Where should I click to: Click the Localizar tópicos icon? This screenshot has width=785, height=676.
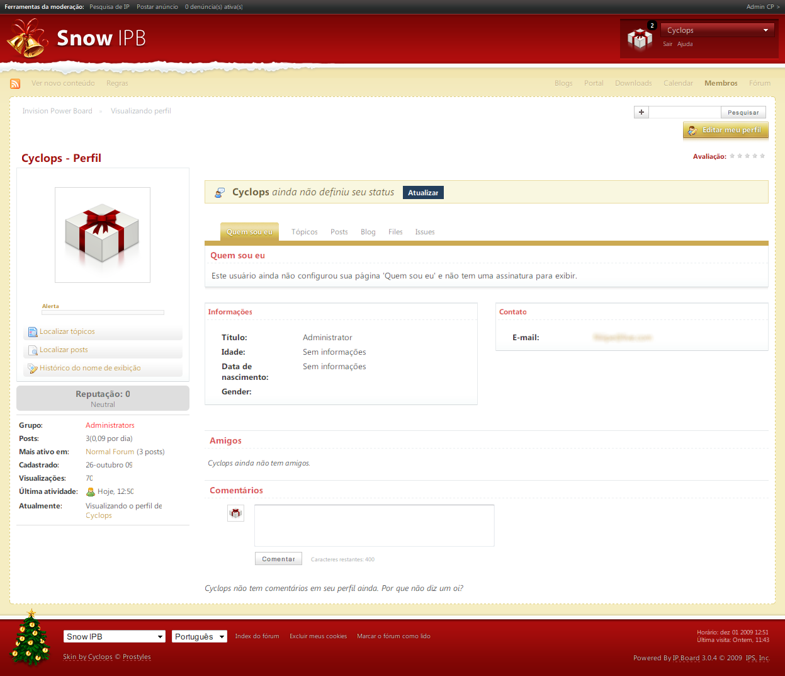point(33,332)
